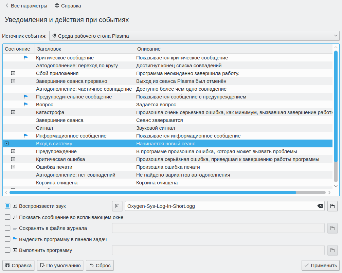
Task: Sort events by Заголовок column header
Action: [84, 49]
